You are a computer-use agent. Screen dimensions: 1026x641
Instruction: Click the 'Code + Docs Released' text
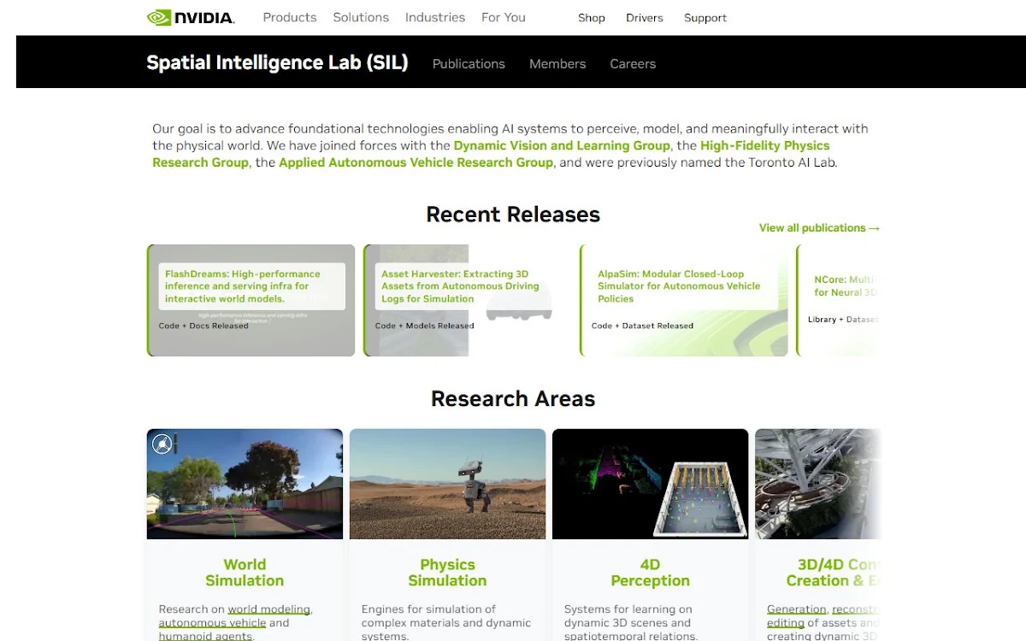[203, 326]
